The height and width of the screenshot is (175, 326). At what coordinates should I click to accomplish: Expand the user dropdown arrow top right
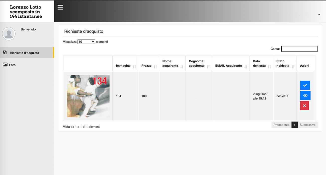[x=319, y=15]
